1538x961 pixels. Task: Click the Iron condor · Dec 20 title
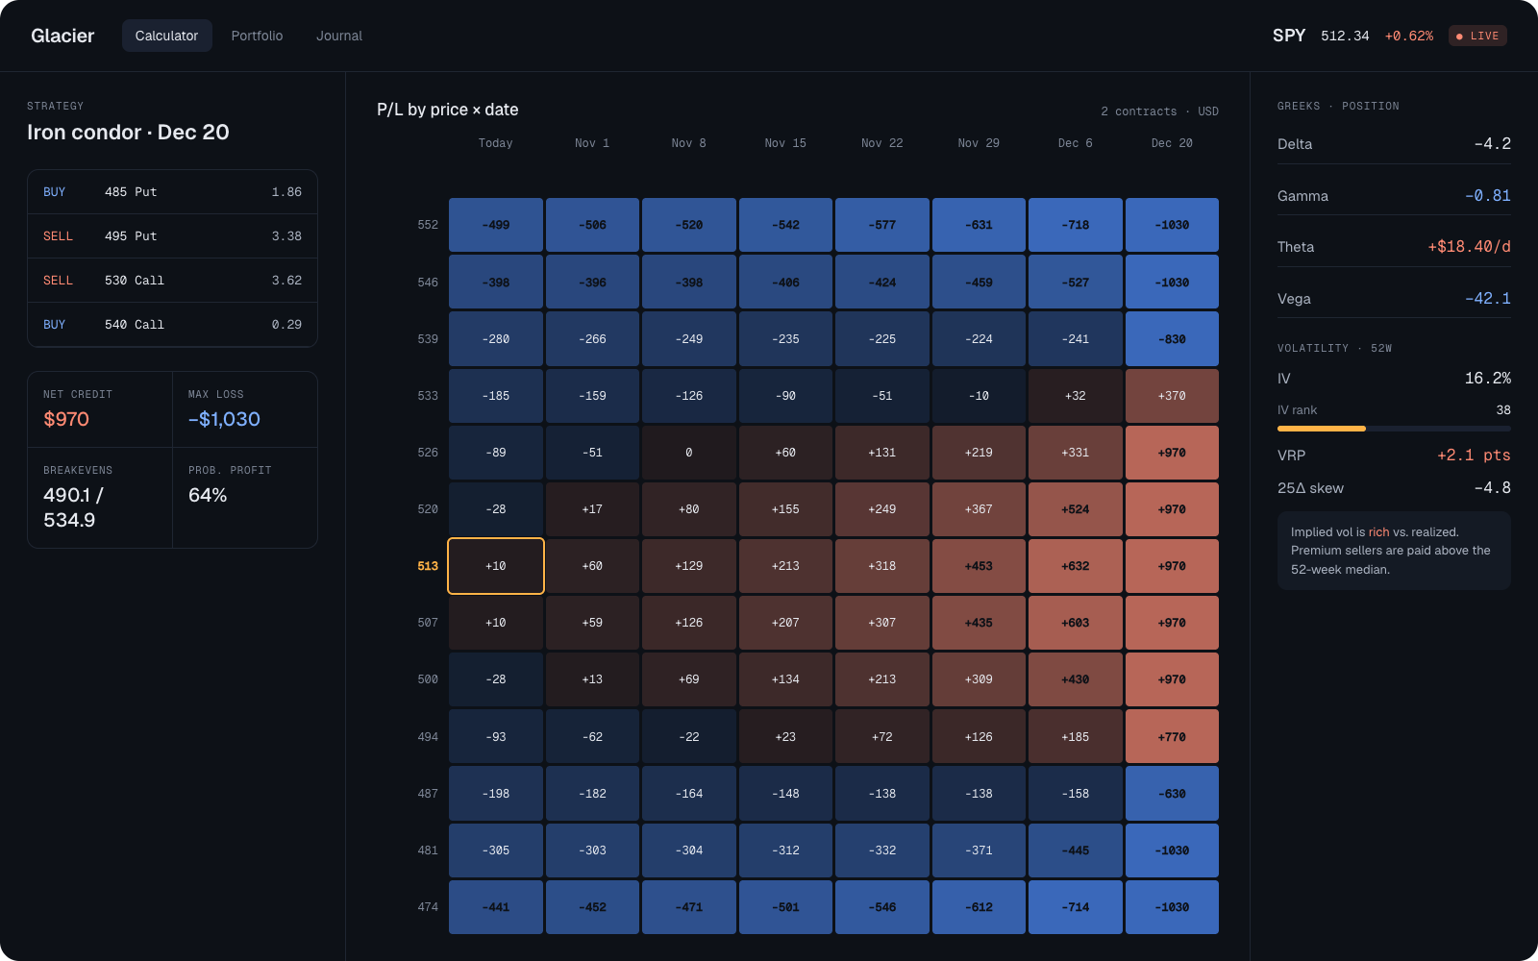click(128, 133)
